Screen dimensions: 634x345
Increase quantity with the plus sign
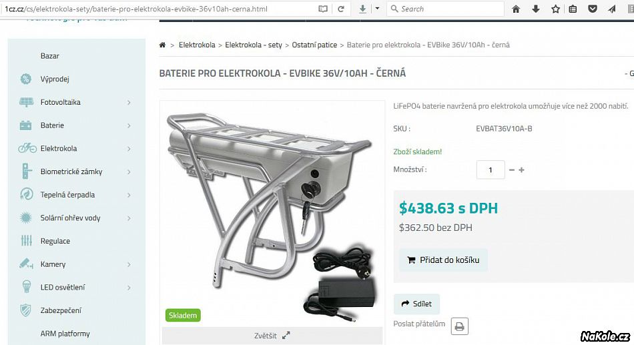(x=522, y=170)
